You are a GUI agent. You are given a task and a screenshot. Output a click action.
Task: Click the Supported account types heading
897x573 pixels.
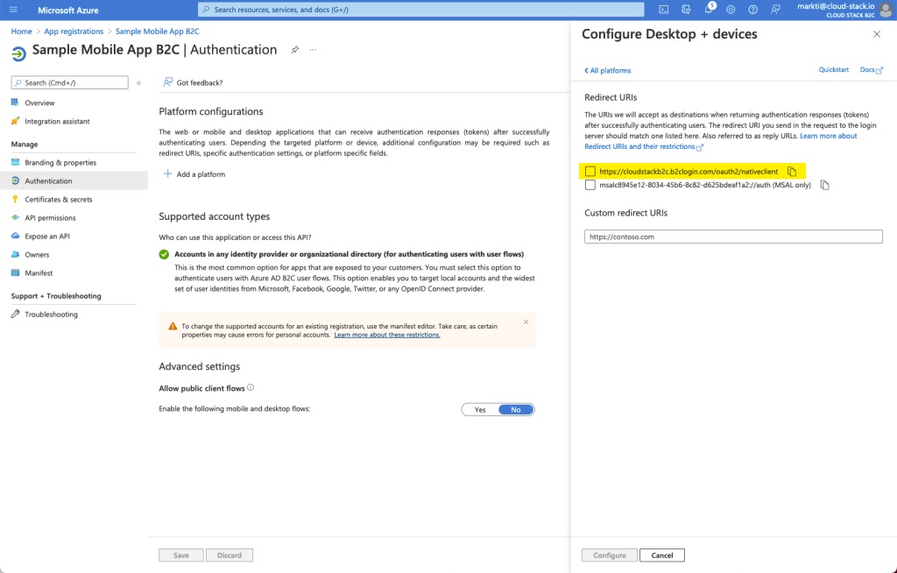click(215, 216)
